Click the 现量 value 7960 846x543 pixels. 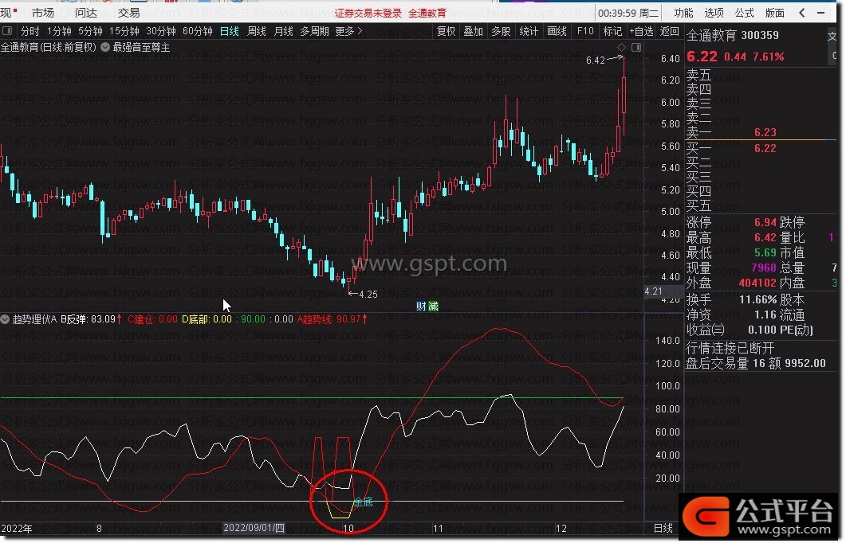pyautogui.click(x=763, y=268)
